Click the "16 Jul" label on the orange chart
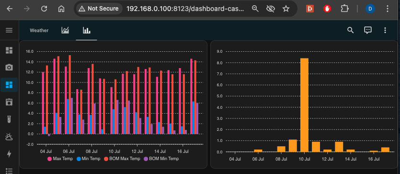Image resolution: width=400 pixels, height=174 pixels. point(374,159)
